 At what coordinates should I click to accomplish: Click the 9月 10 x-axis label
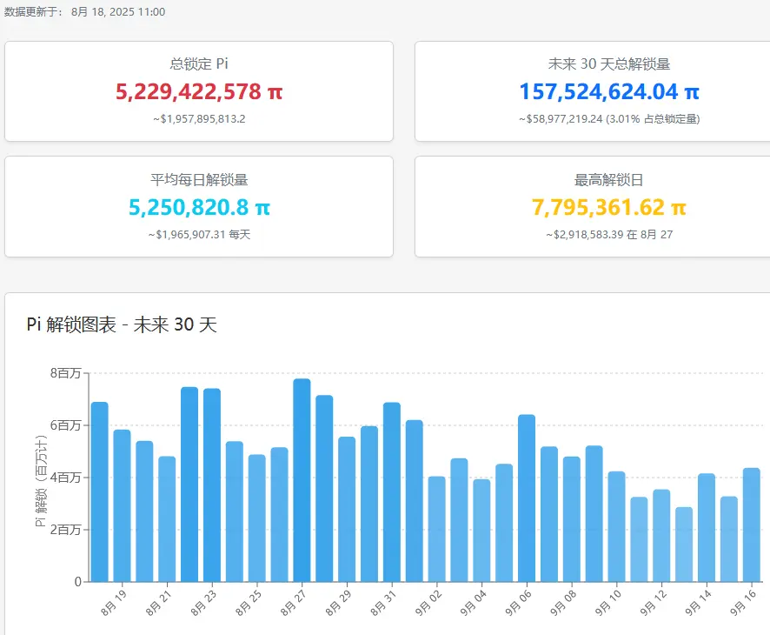608,603
